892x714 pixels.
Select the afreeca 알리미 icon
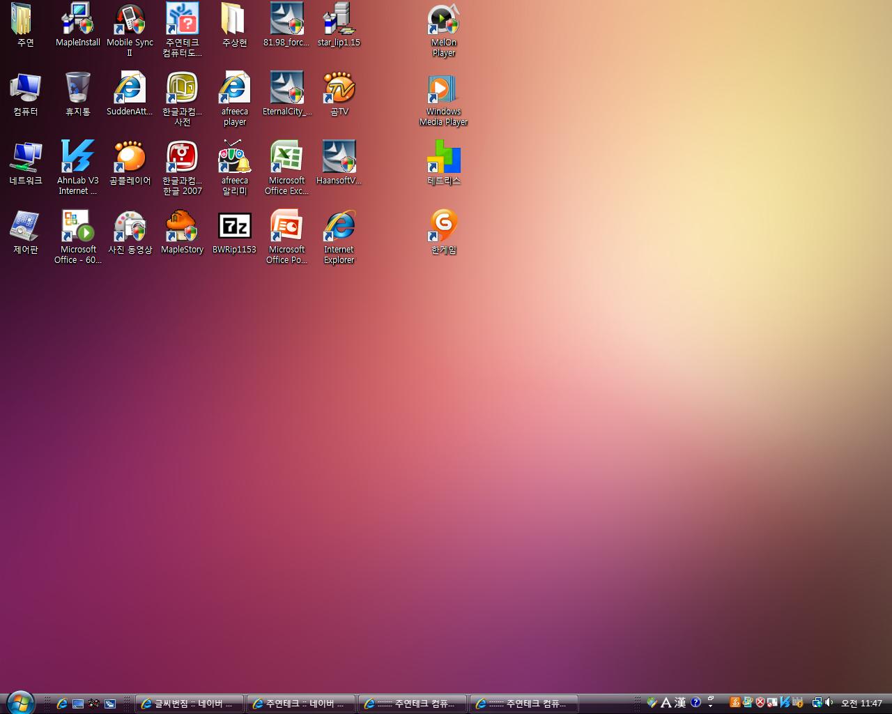coord(234,167)
